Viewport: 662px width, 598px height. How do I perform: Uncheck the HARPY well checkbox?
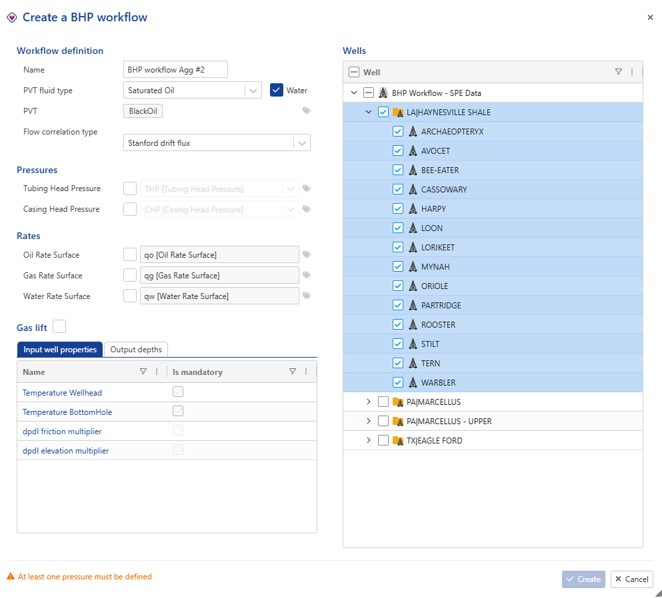(398, 209)
